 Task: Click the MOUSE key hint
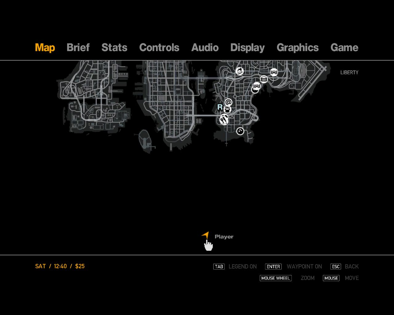[x=331, y=278]
